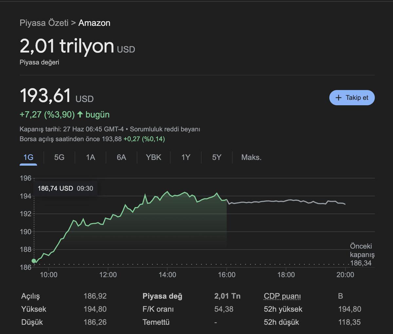Open the Sorumluluk reddi beyanı disclaimer
This screenshot has width=393, height=334.
coord(165,129)
